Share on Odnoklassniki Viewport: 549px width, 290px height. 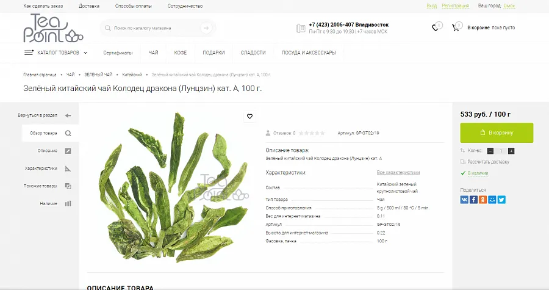tap(483, 200)
